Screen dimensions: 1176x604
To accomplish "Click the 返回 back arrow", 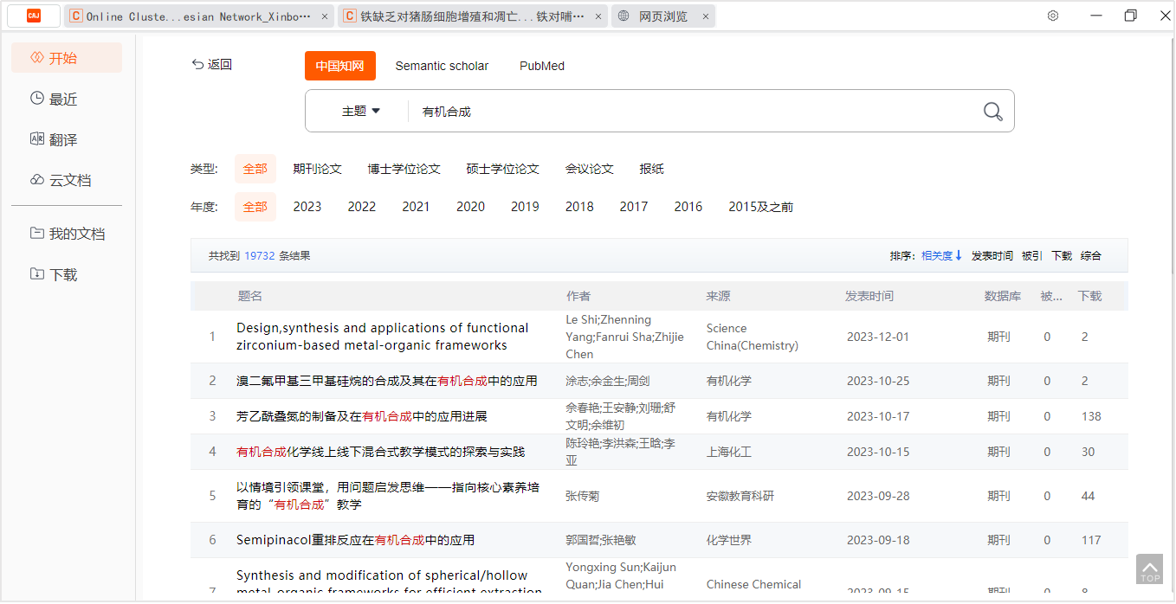I will coord(197,64).
